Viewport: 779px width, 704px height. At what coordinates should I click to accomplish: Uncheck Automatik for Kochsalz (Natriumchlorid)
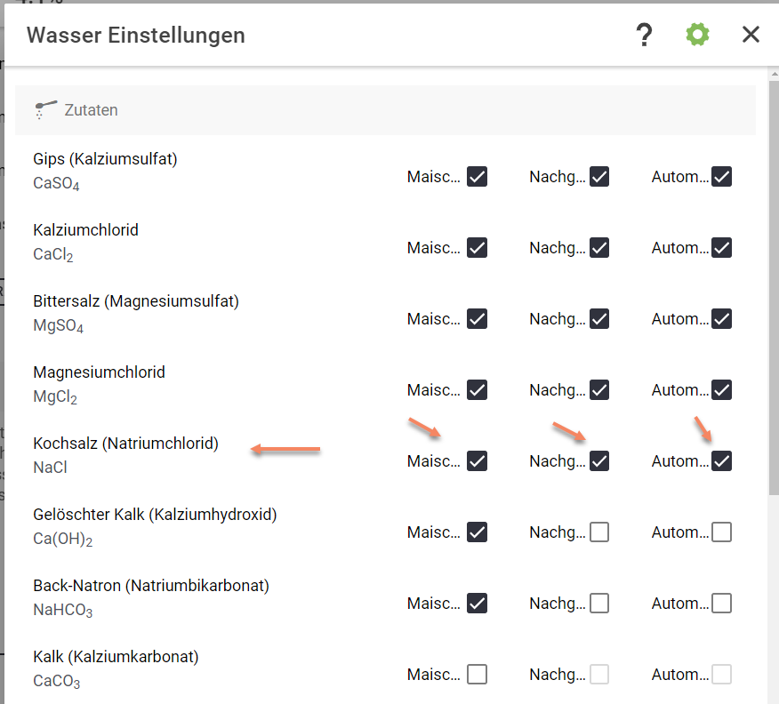coord(721,461)
